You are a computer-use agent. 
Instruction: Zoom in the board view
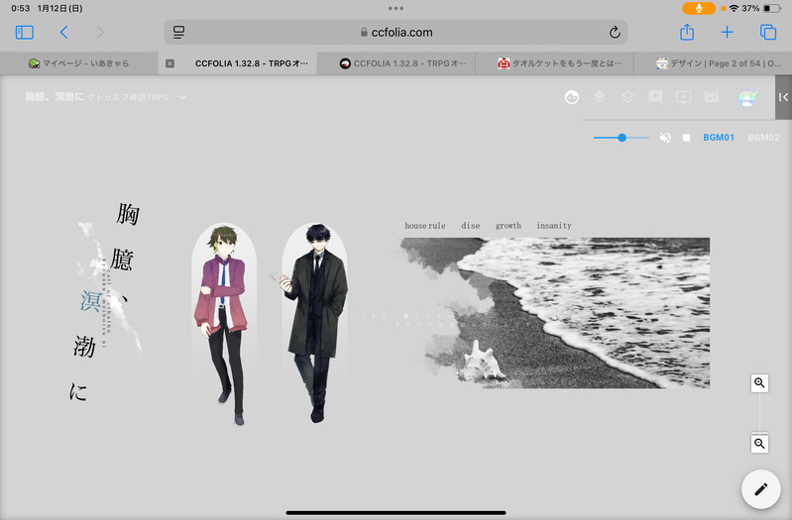759,383
